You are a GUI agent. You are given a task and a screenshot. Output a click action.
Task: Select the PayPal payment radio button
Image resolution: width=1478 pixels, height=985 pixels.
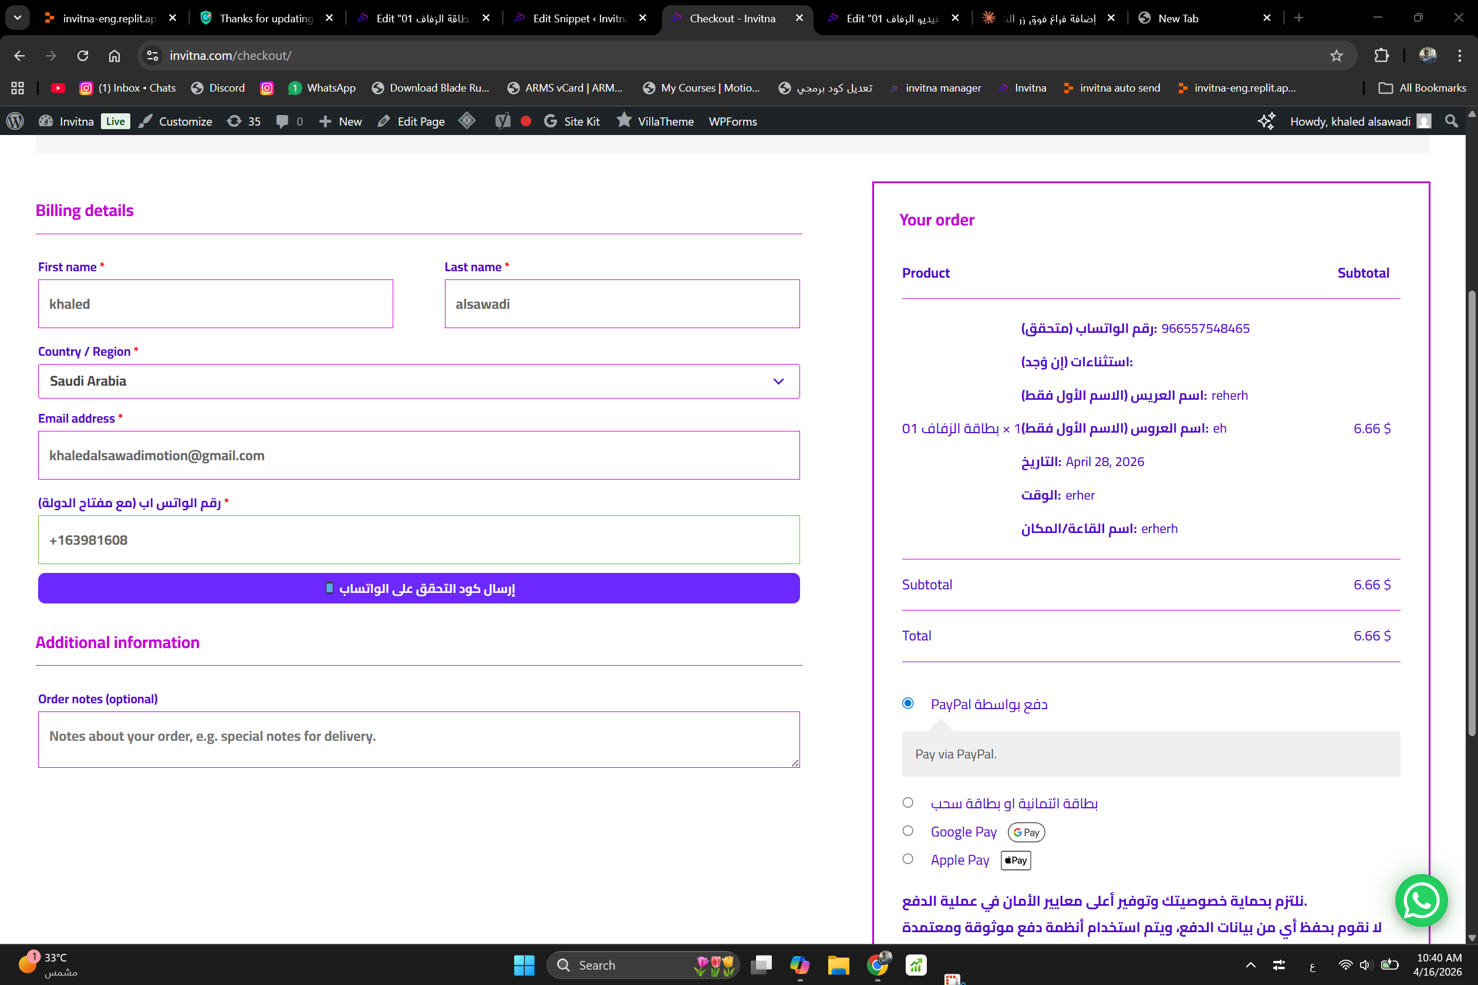(907, 703)
